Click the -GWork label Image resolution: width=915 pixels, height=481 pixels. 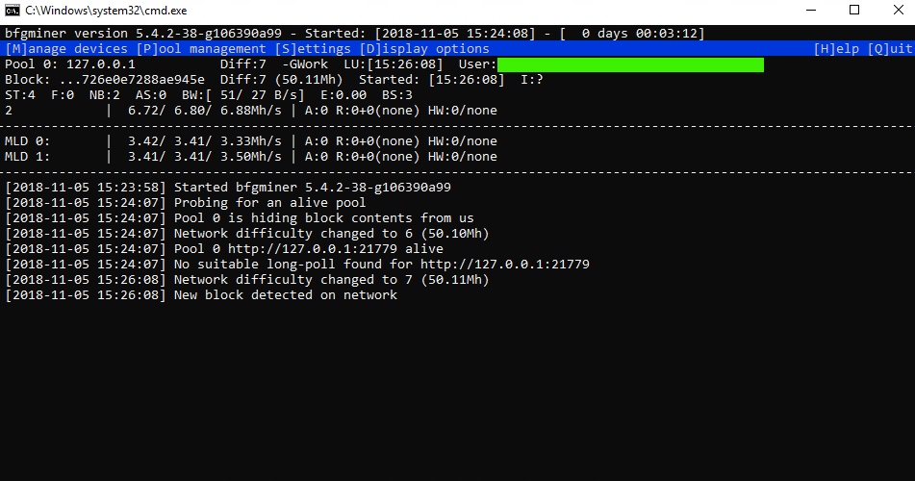pos(305,64)
